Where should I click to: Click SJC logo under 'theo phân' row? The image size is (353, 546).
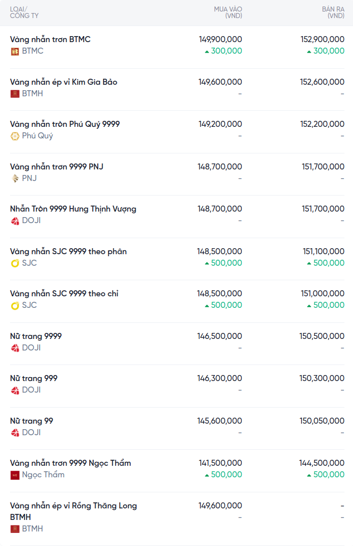[15, 263]
